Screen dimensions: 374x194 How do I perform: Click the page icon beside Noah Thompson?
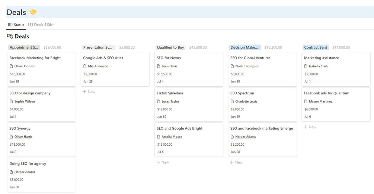[232, 67]
